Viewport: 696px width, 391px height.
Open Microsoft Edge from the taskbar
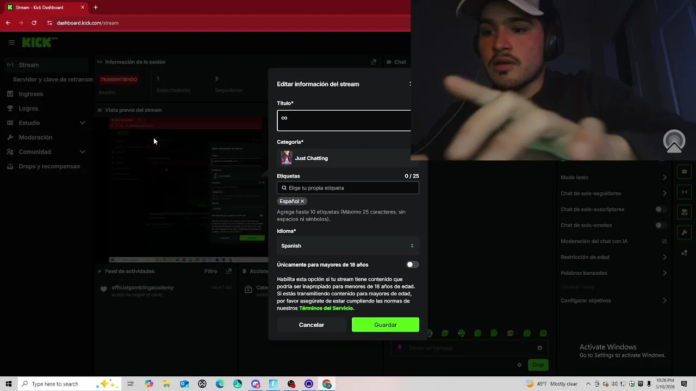220,384
